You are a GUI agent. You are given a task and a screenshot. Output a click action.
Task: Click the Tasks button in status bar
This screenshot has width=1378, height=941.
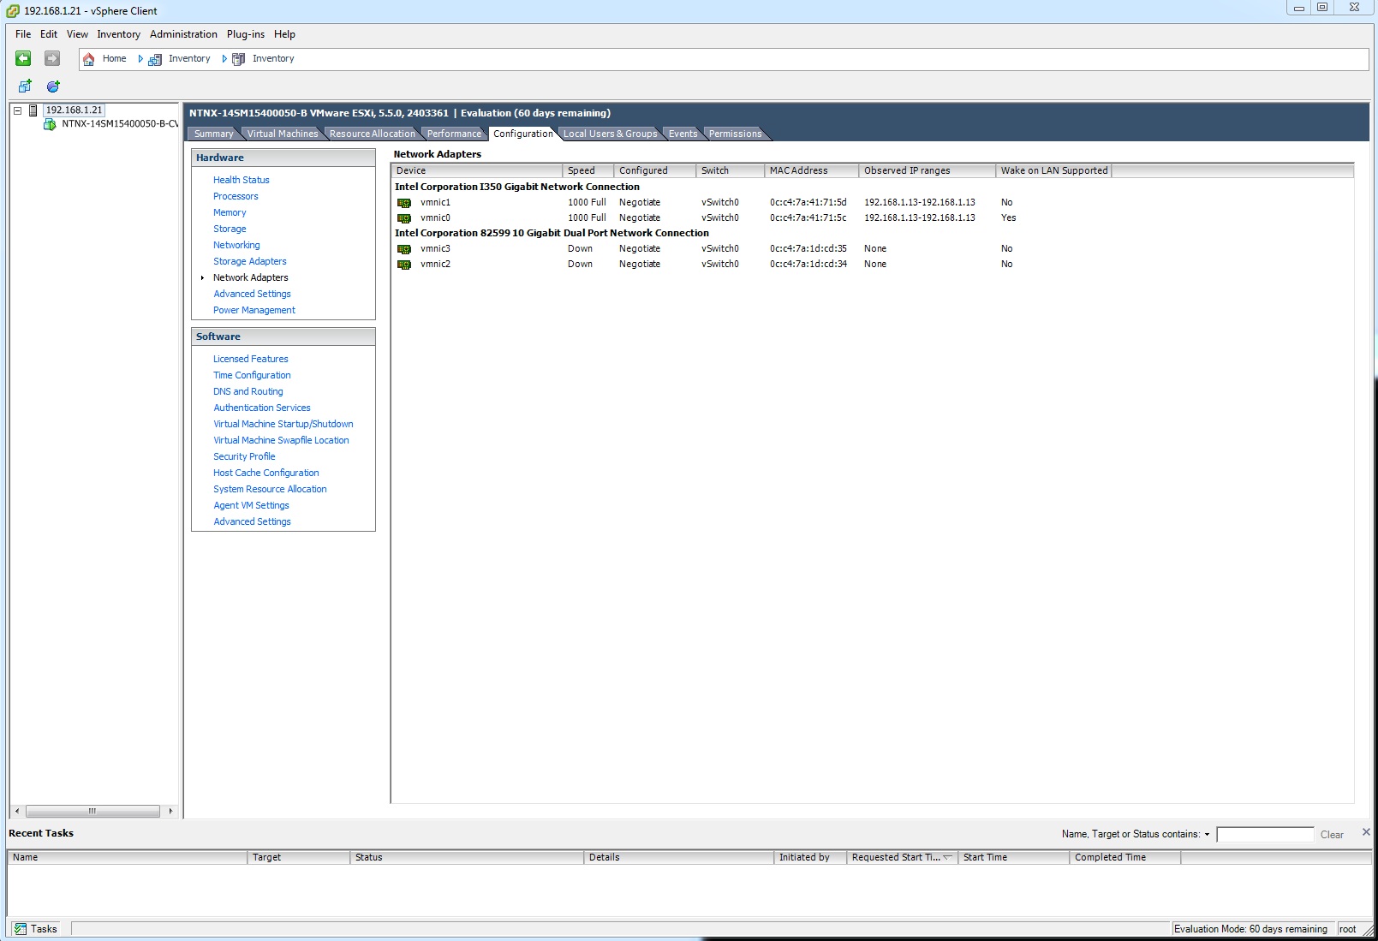(x=36, y=929)
